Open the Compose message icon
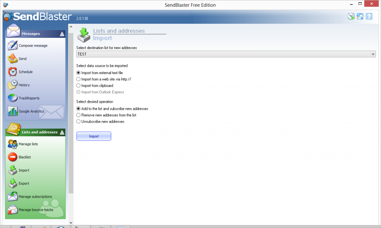This screenshot has height=228, width=381. click(x=13, y=46)
